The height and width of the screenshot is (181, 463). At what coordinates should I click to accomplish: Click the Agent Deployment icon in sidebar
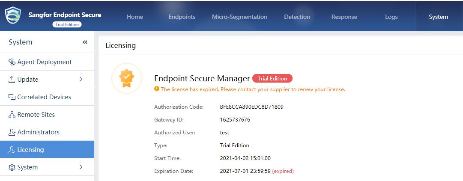coord(12,62)
